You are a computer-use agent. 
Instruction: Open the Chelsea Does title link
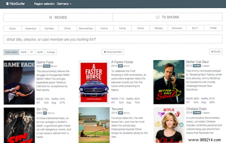pyautogui.click(x=196, y=109)
